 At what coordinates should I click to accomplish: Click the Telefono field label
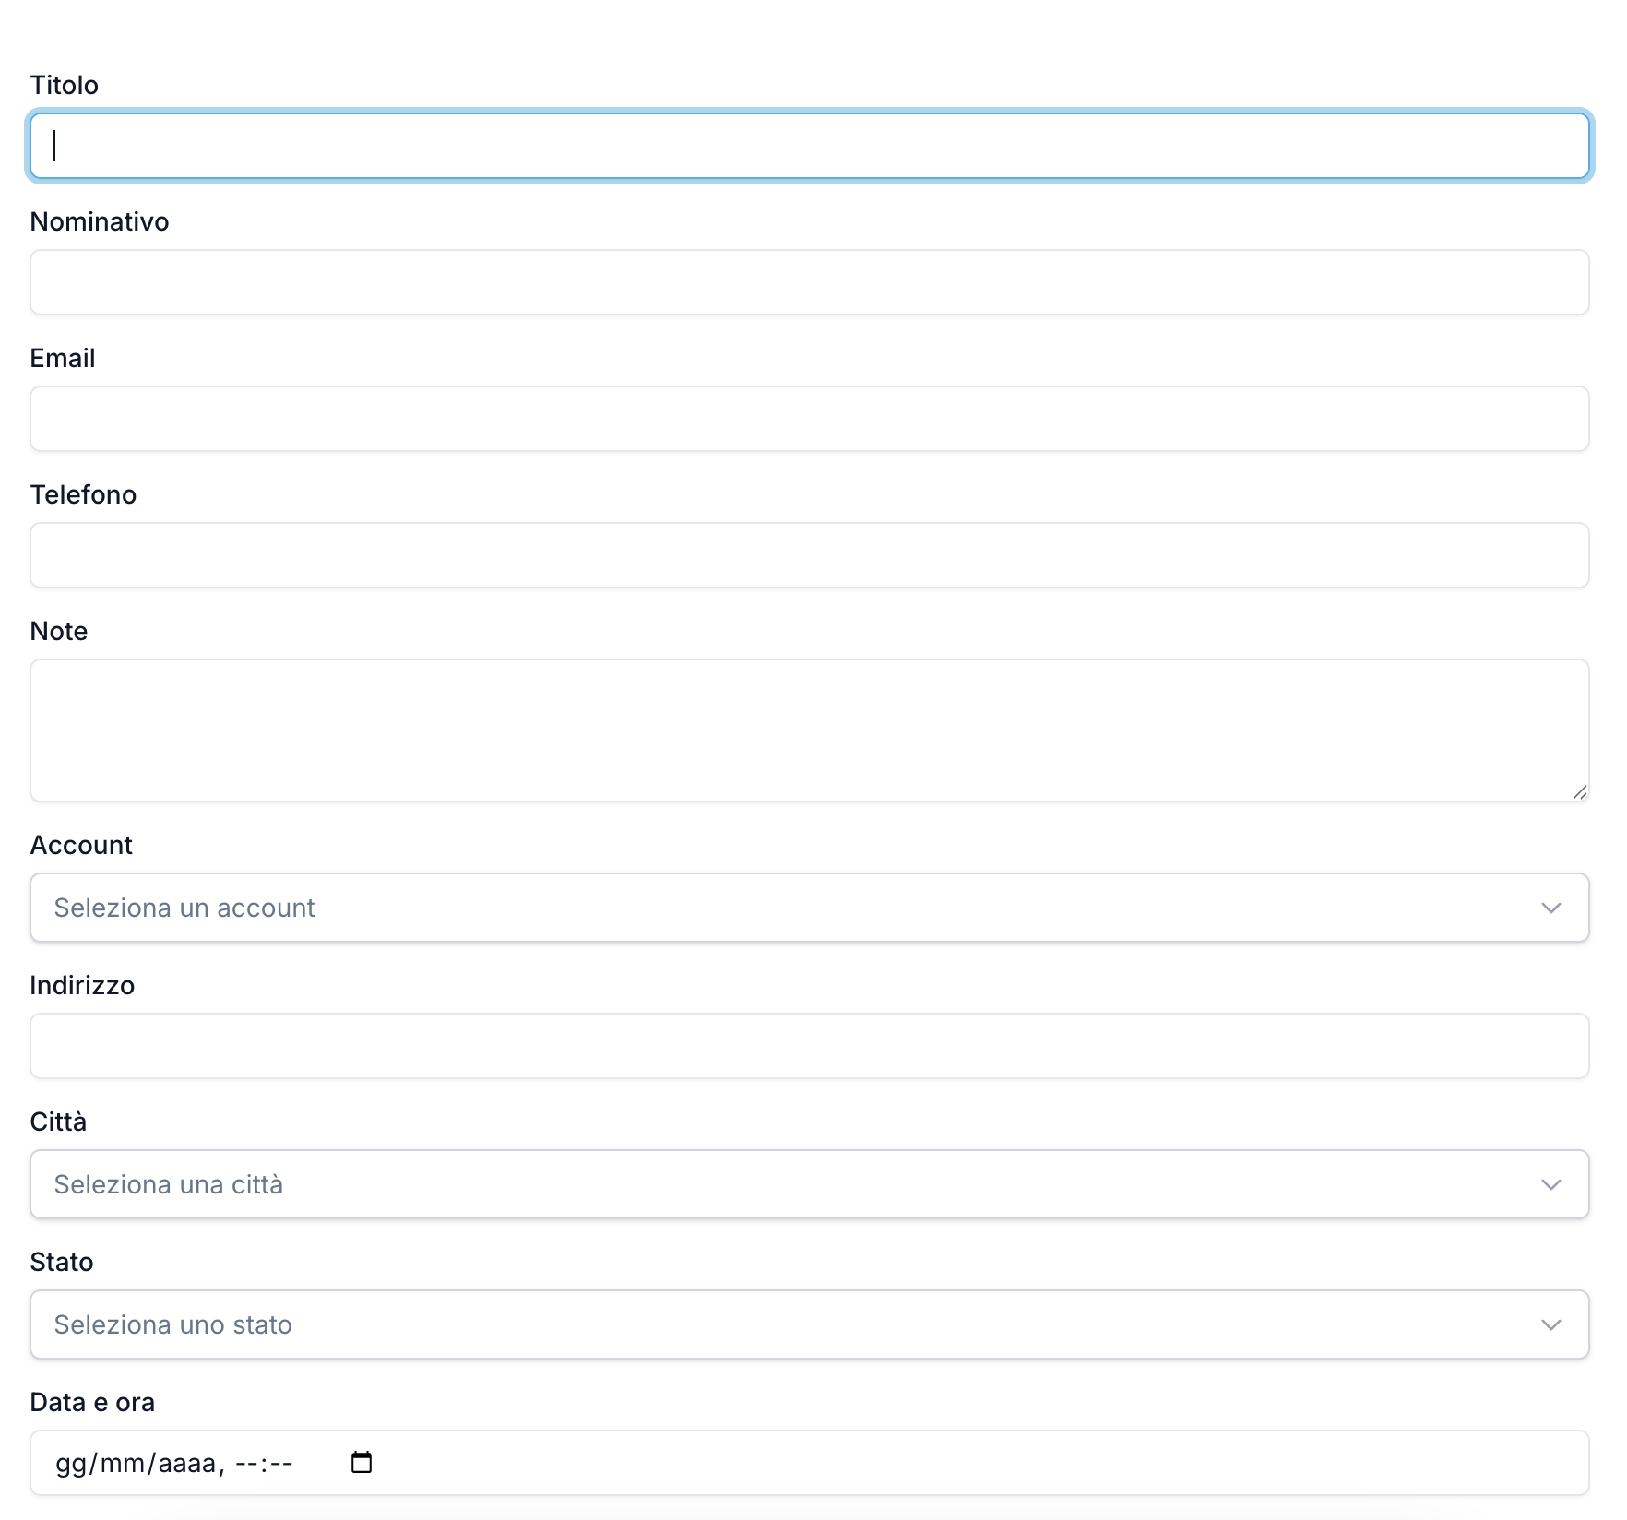pyautogui.click(x=83, y=494)
